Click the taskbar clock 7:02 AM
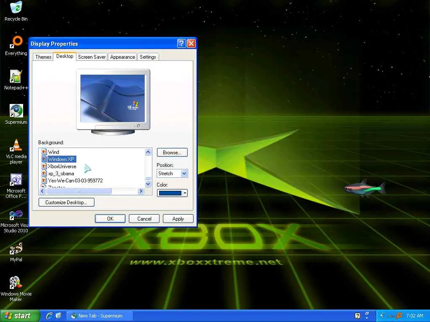 414,316
